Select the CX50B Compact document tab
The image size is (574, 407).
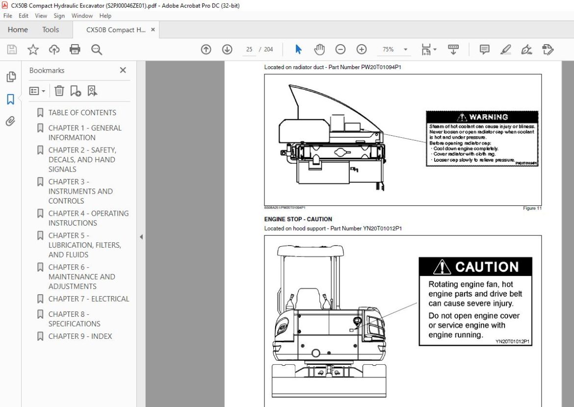116,29
